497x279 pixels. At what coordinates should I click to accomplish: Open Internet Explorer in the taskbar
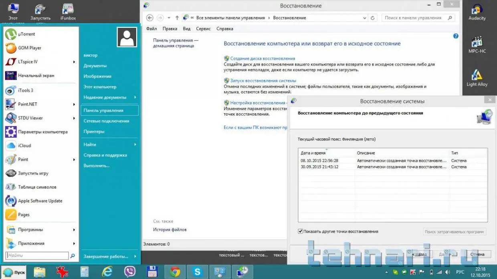coord(107,272)
